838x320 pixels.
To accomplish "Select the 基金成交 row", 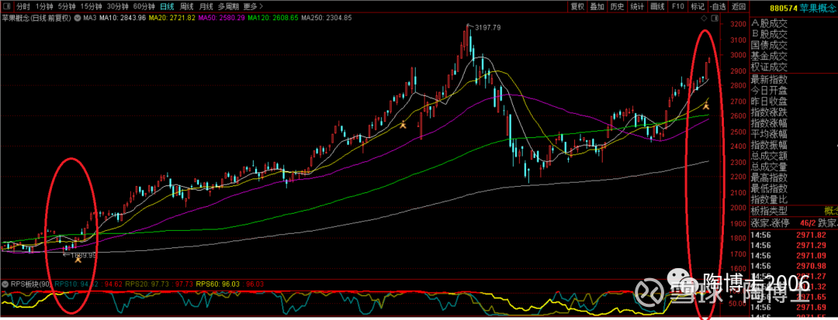I will point(770,56).
